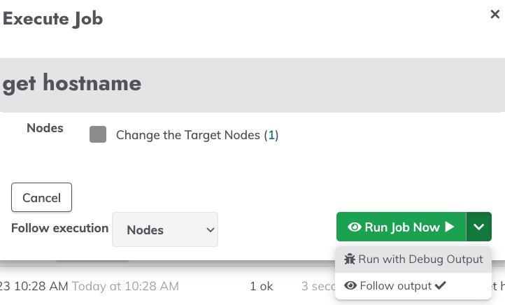Click the eye icon next to Follow output

click(x=350, y=285)
